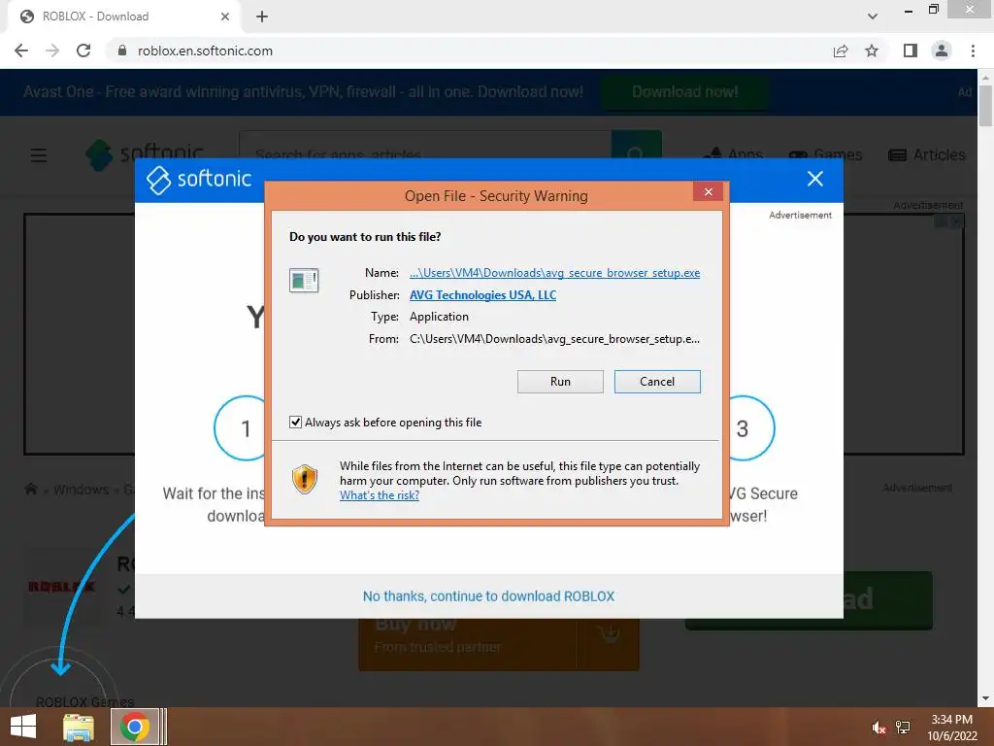Screen dimensions: 994x746
Task: Click the security shield warning icon
Action: [x=304, y=480]
